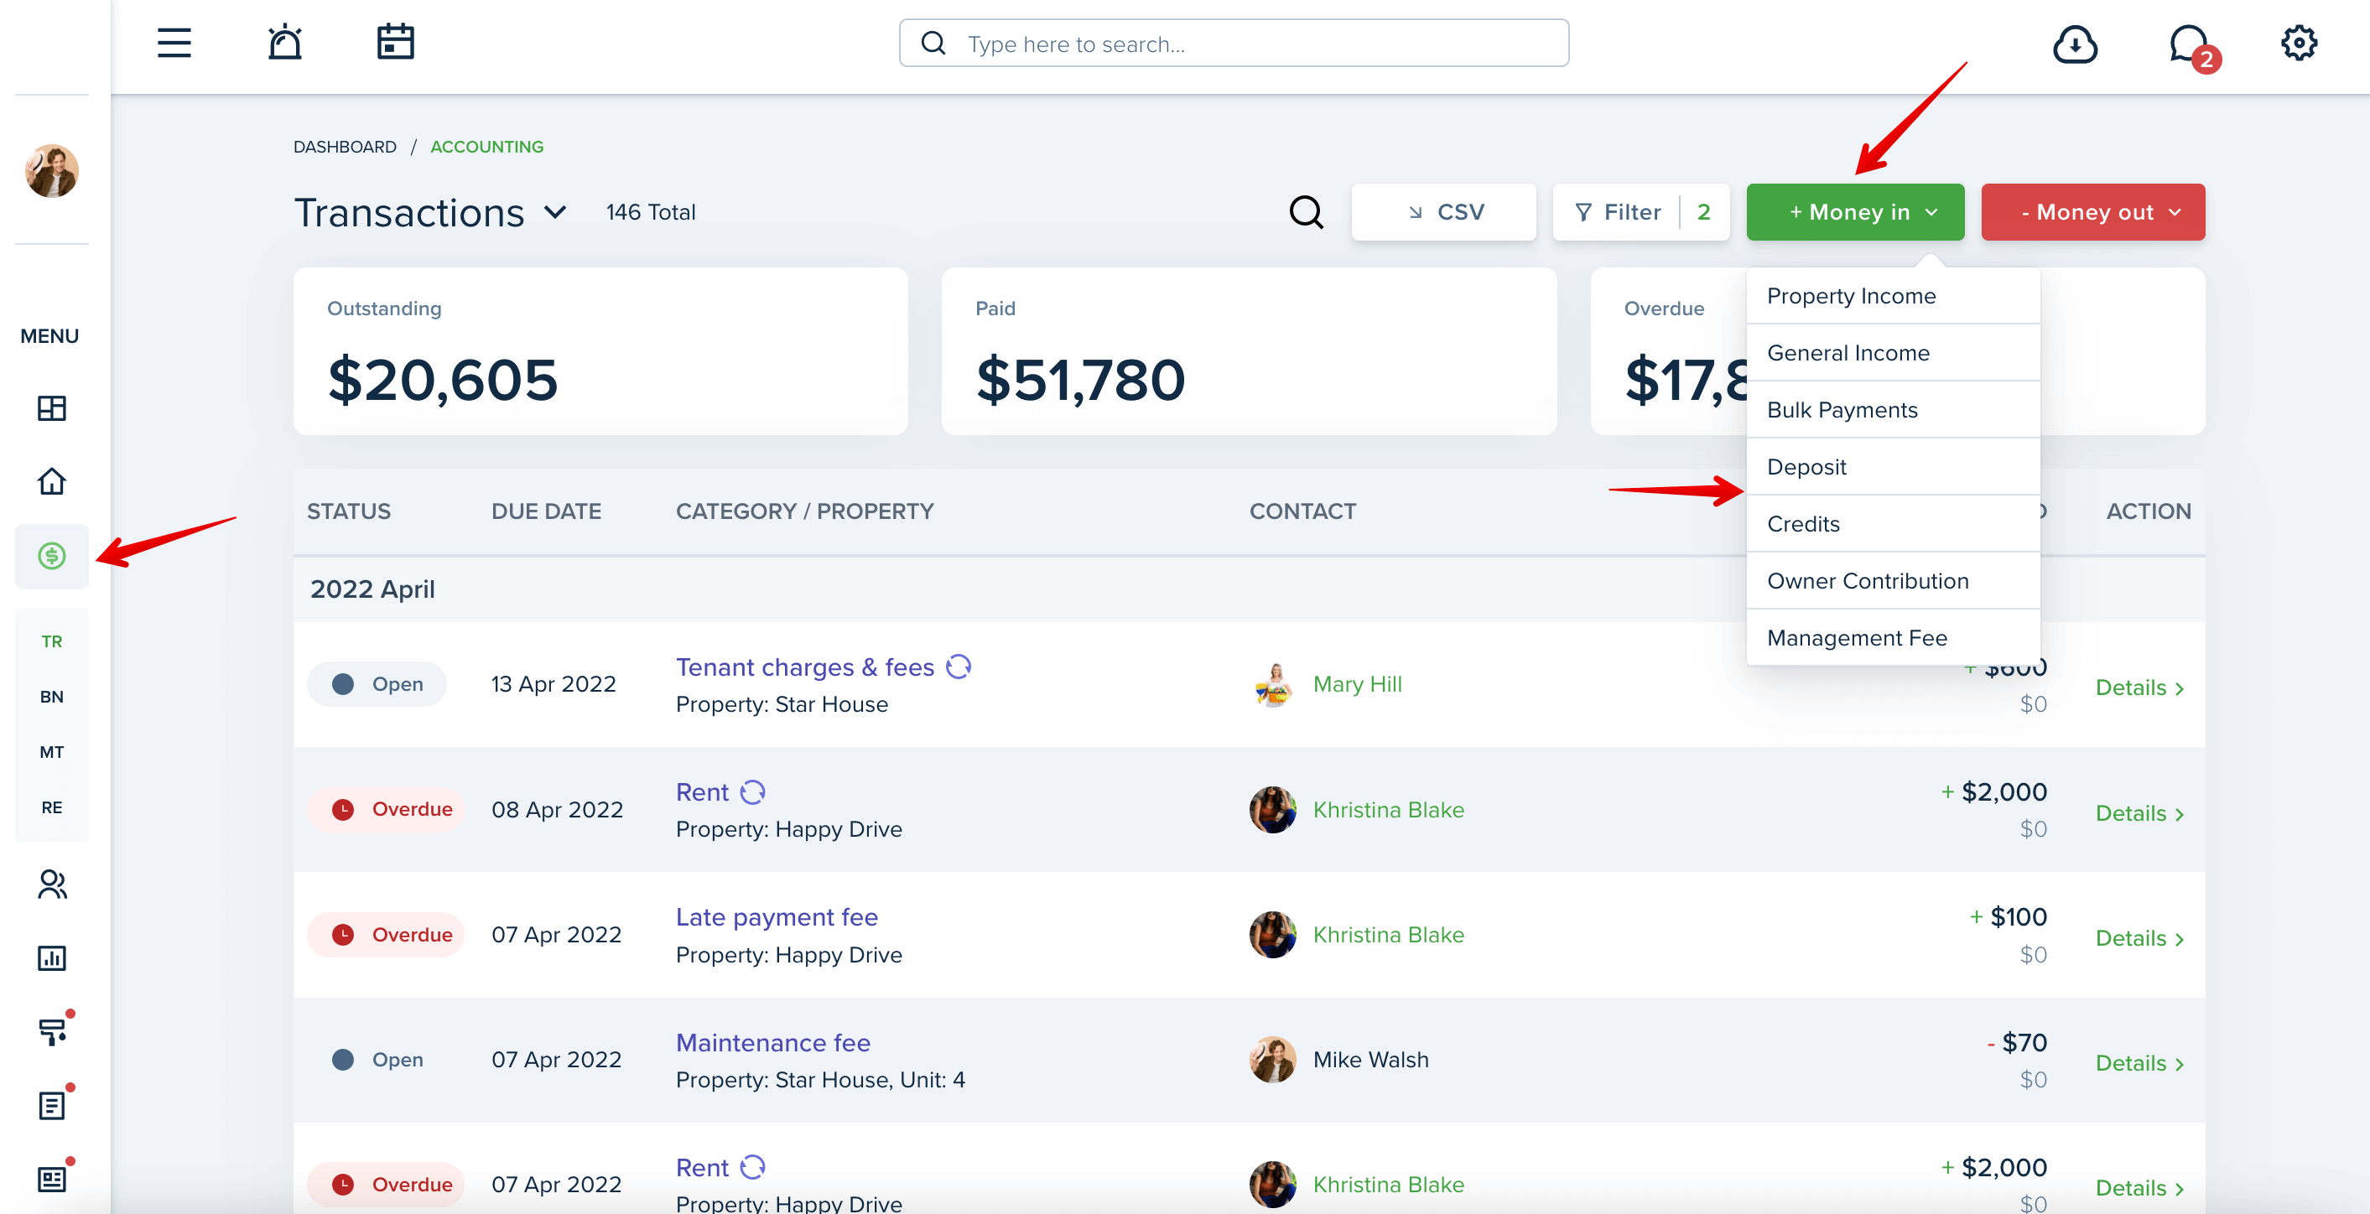This screenshot has height=1214, width=2370.
Task: Choose Management Fee from the dropdown
Action: (x=1893, y=638)
